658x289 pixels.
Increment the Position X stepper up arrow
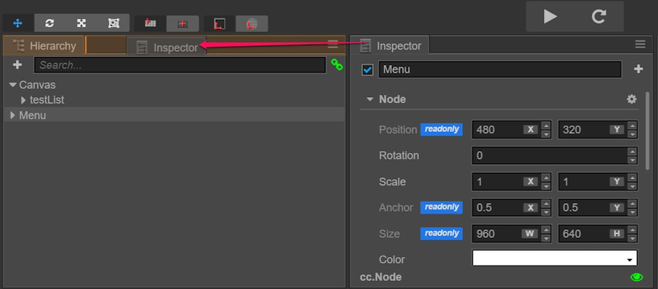click(x=545, y=126)
